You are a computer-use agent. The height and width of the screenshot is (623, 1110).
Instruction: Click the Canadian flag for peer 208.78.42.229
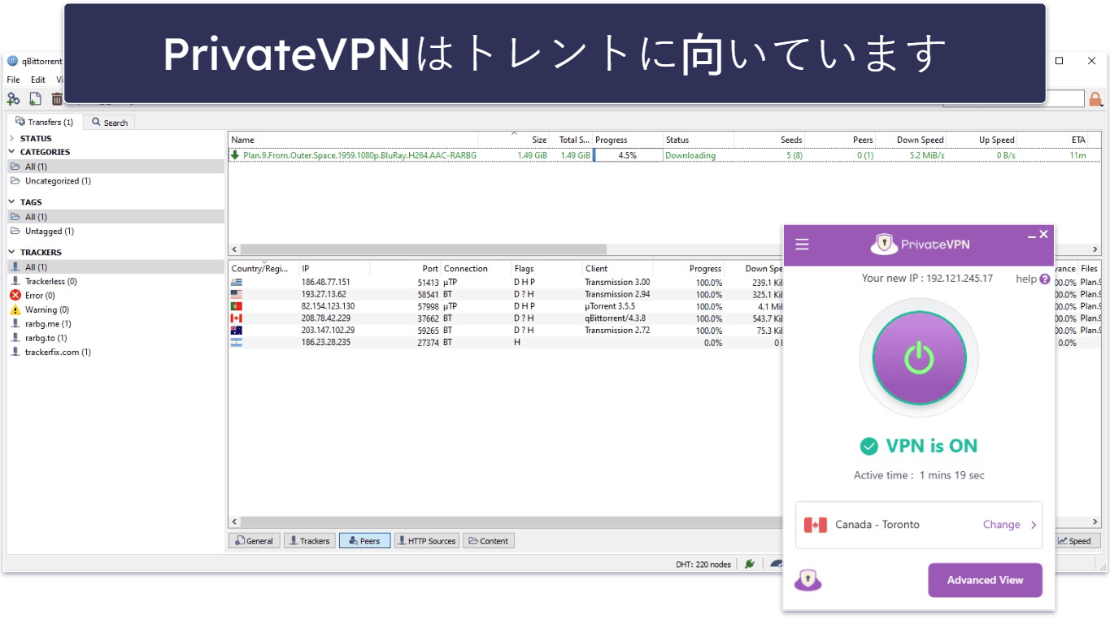[237, 318]
